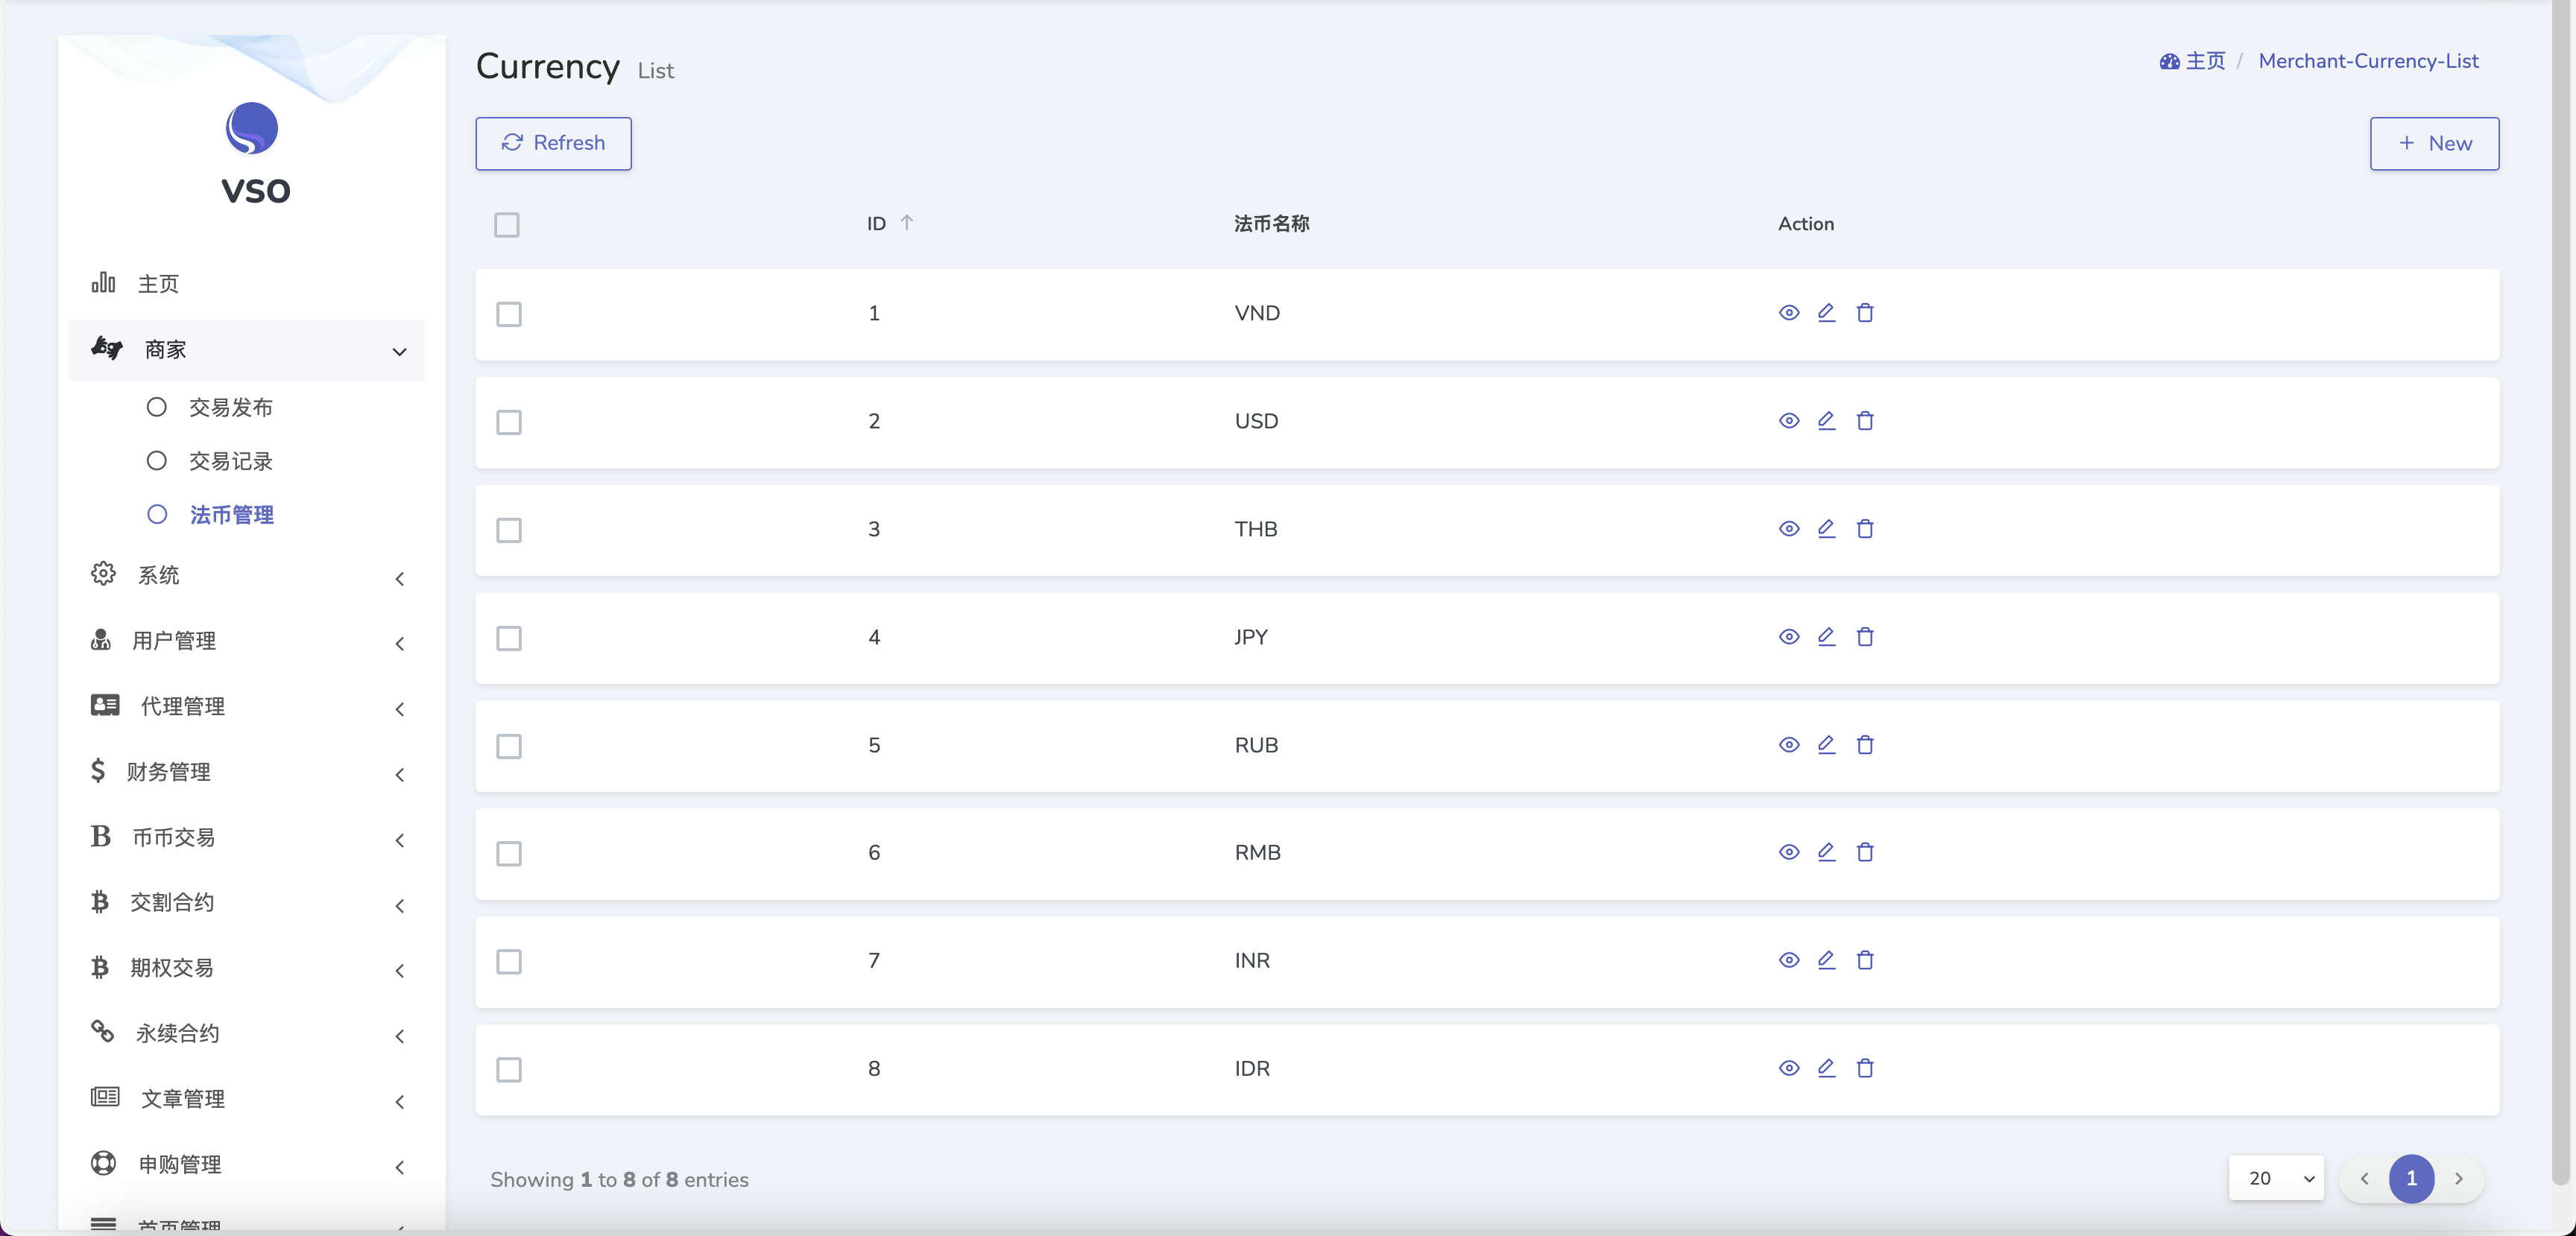Click the Refresh button
The height and width of the screenshot is (1236, 2576).
click(x=554, y=143)
